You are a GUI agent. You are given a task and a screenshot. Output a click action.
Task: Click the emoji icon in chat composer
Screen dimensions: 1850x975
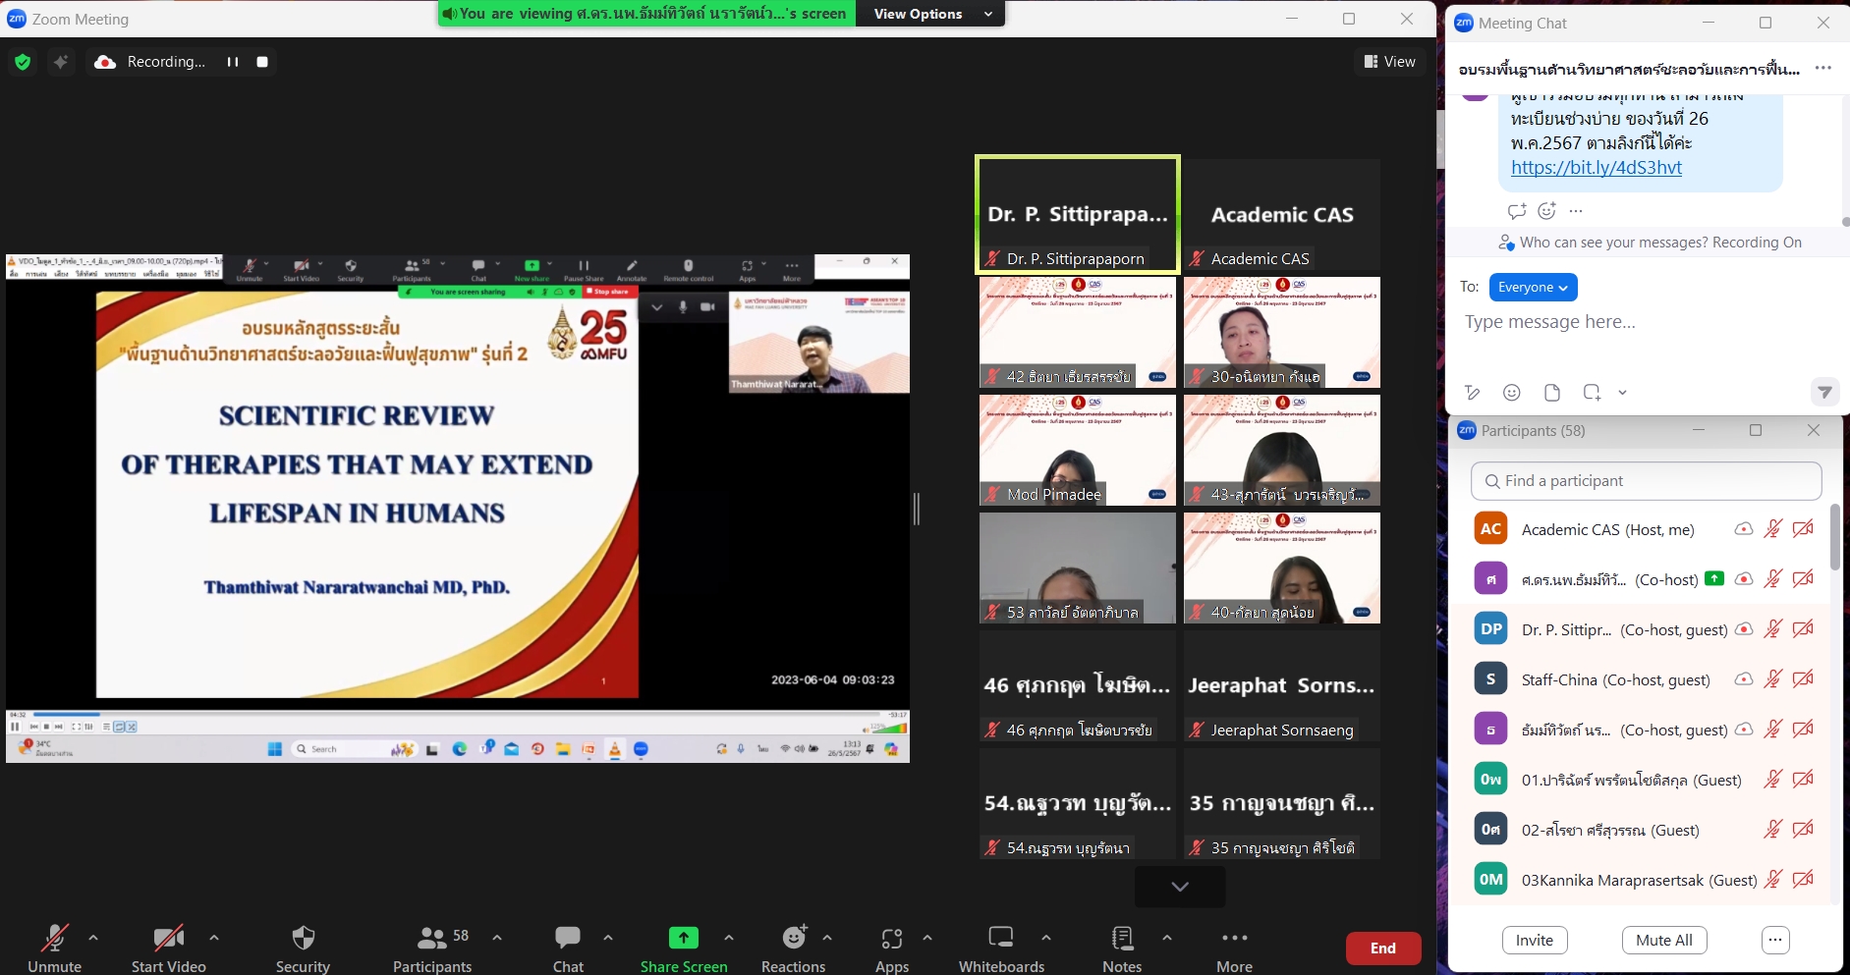point(1512,393)
